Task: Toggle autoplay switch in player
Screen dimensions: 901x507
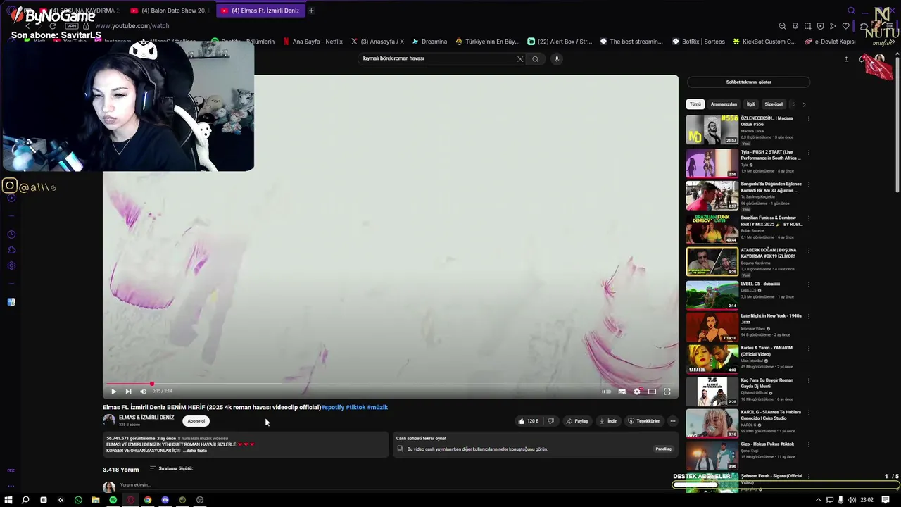Action: (x=606, y=392)
